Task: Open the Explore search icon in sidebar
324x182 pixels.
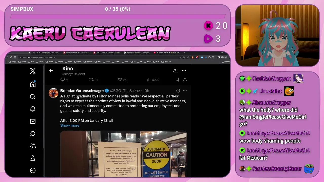Action: click(x=33, y=97)
